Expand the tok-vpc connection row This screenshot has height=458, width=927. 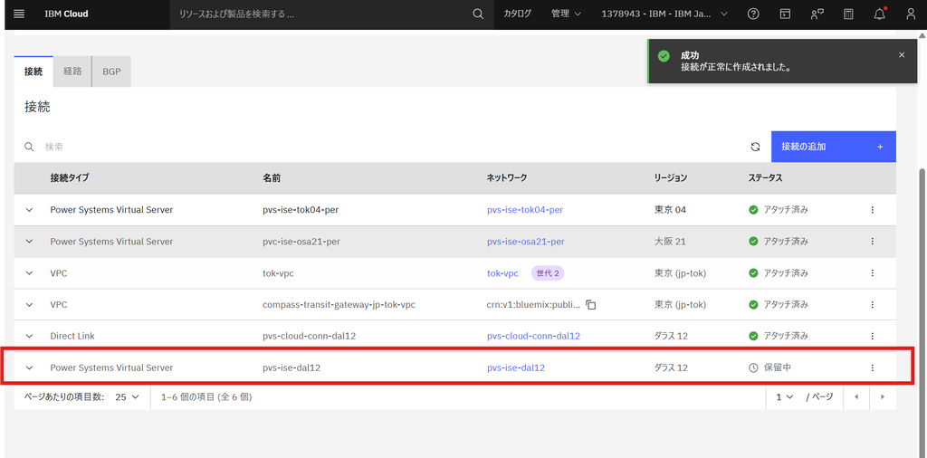[x=29, y=273]
